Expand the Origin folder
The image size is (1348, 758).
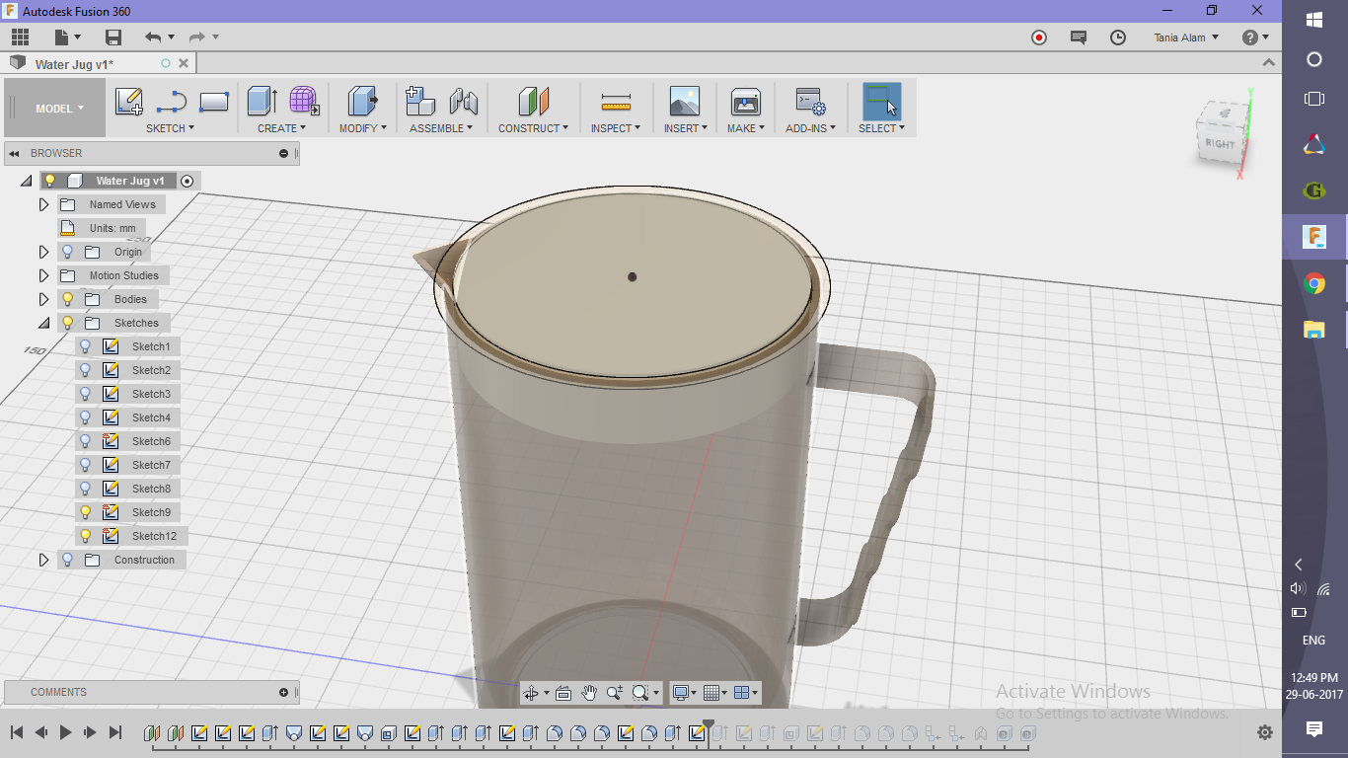point(43,252)
